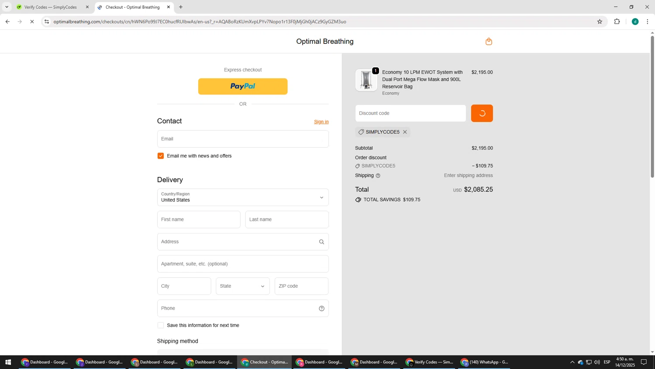This screenshot has height=369, width=655.
Task: Select the Checkout - Optimal Breathing tab
Action: coord(134,7)
